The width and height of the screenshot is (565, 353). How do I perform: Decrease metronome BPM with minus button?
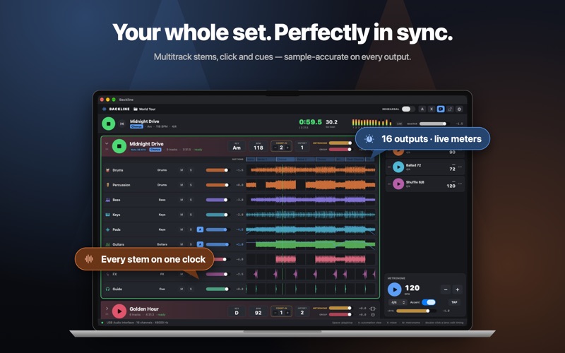pyautogui.click(x=446, y=289)
